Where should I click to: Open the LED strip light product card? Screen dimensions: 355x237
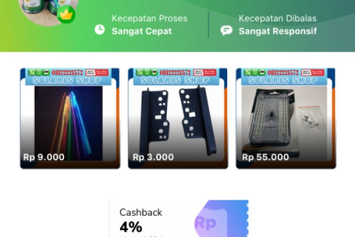pos(70,118)
